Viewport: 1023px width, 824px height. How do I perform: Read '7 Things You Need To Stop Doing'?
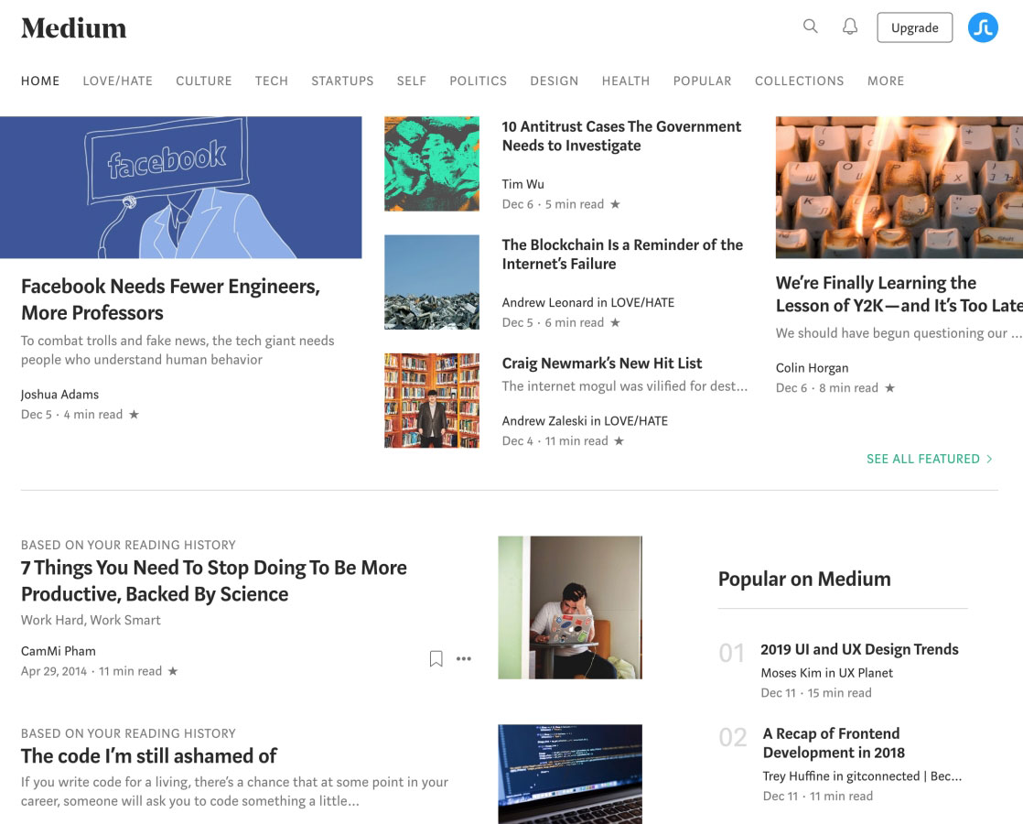(x=214, y=581)
